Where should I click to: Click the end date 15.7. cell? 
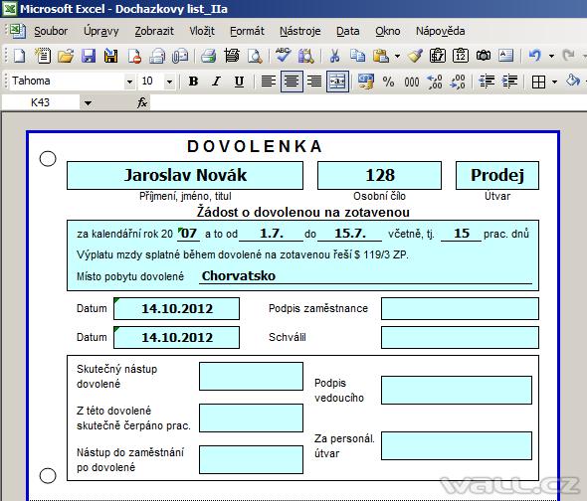pos(349,234)
